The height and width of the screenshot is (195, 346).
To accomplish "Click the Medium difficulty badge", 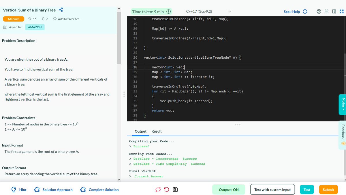I will pyautogui.click(x=14, y=19).
